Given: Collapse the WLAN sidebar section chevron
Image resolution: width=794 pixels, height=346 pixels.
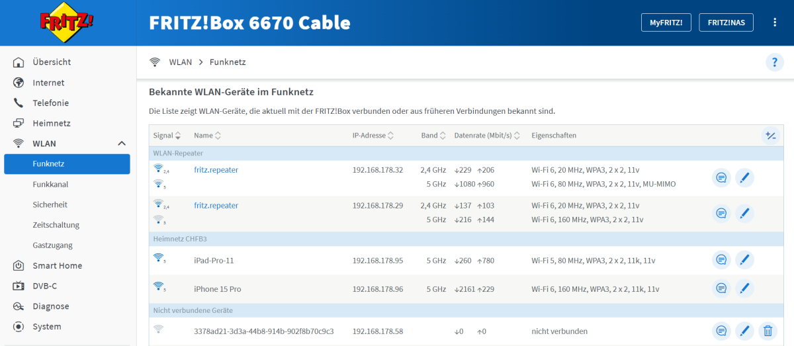Looking at the screenshot, I should click(x=122, y=144).
